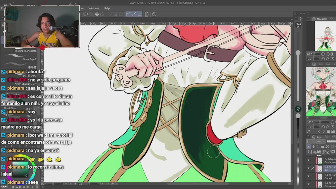
Task: Toggle Snap to Grid icon
Action: [x=140, y=14]
